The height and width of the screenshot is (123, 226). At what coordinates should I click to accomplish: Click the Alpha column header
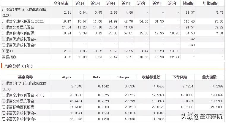click(x=67, y=77)
